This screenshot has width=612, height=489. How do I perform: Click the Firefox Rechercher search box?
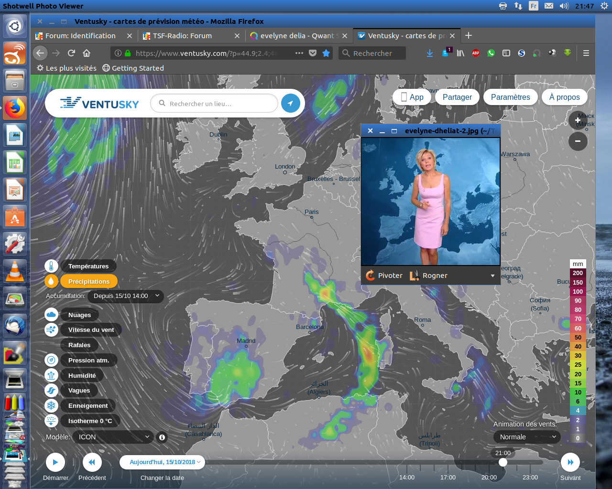[372, 53]
